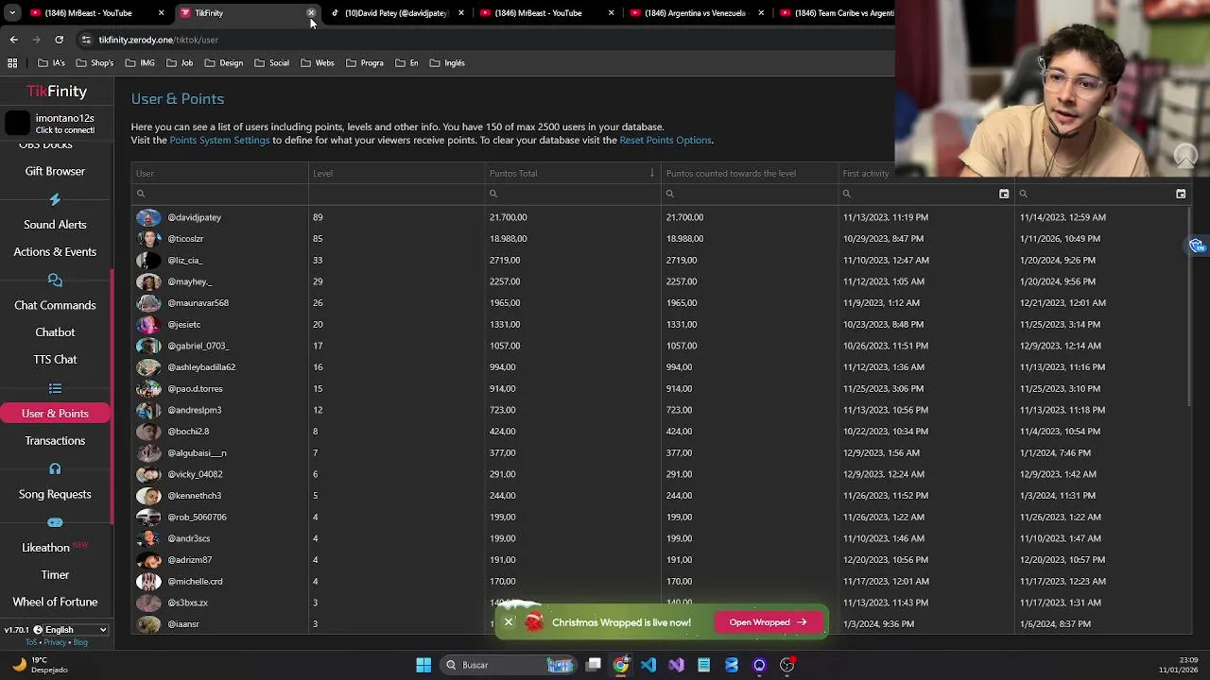Screen dimensions: 1210x680
Task: Open Chatbot in sidebar
Action: coord(55,332)
